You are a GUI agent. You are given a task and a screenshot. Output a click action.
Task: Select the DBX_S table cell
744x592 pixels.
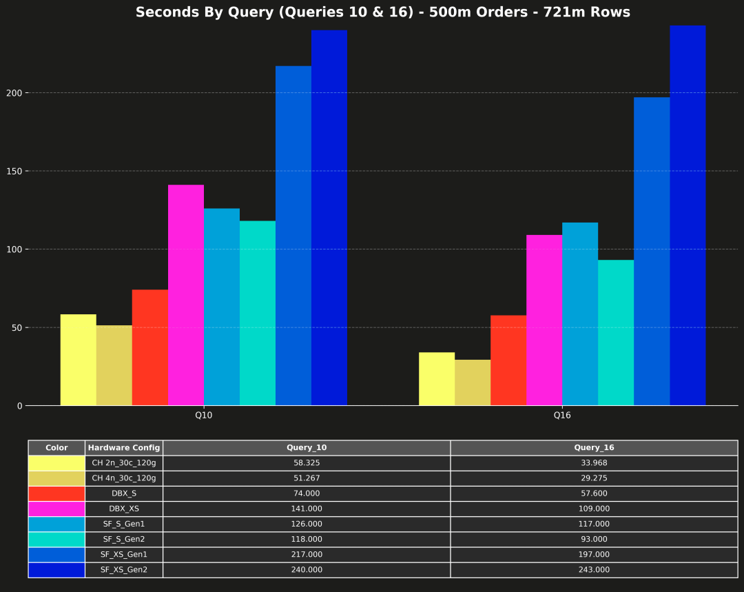[x=124, y=493]
